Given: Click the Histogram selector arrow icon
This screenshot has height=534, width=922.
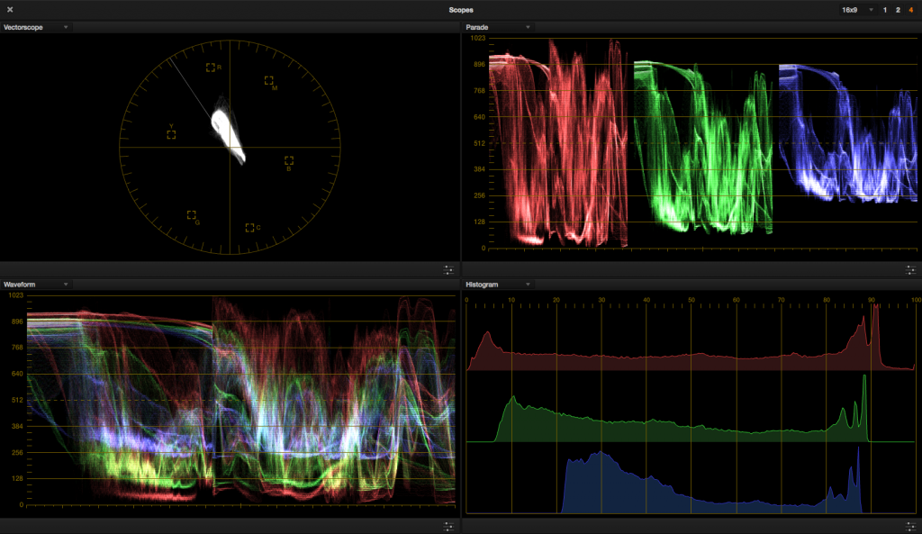Looking at the screenshot, I should click(x=528, y=284).
